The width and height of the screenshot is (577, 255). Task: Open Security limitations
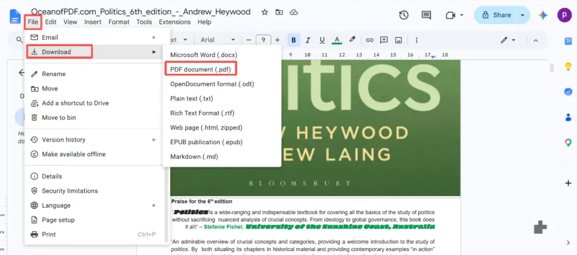(94, 191)
